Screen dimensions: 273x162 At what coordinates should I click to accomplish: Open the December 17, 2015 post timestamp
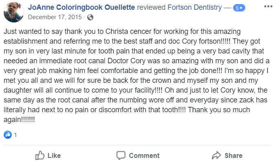(55, 17)
